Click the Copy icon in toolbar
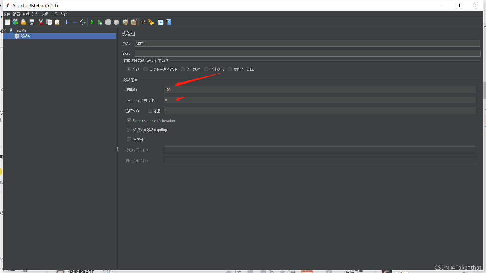 tap(49, 22)
